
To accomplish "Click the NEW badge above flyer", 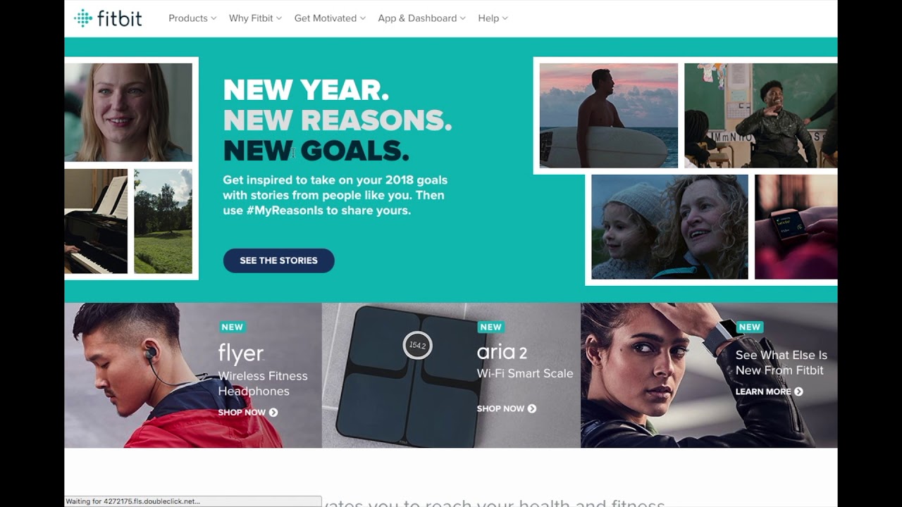I will [232, 327].
